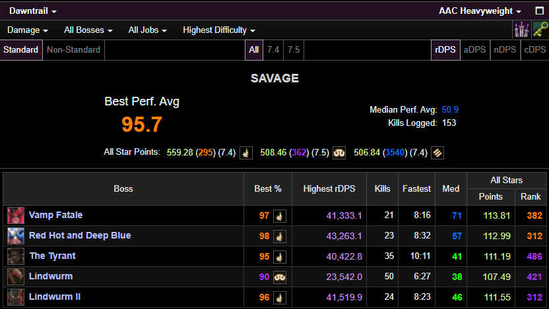The image size is (549, 309).
Task: Click Vamp Fatale median value 71
Action: [457, 215]
